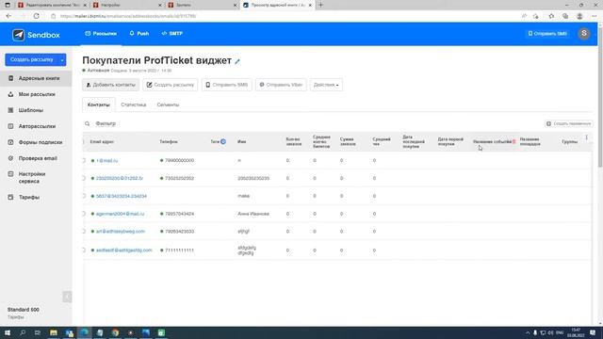The height and width of the screenshot is (339, 603).
Task: Open the Sendbox logo home link
Action: pos(36,35)
